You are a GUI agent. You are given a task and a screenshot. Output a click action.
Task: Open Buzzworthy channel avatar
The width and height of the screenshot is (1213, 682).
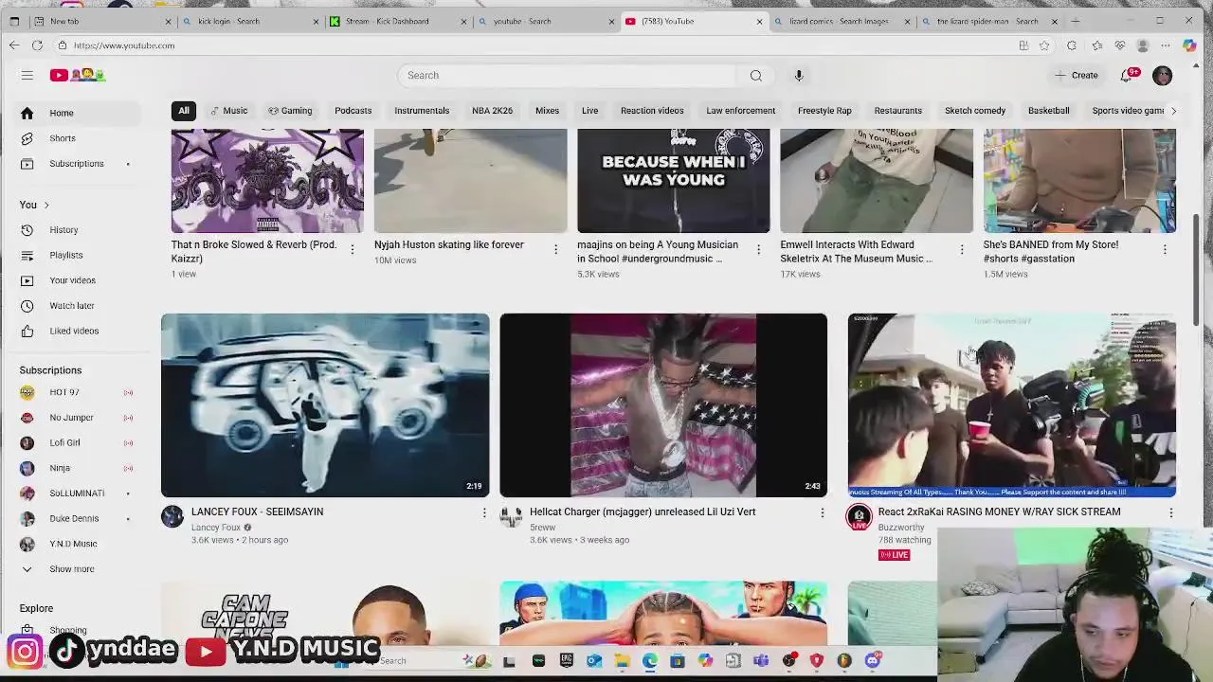click(859, 516)
